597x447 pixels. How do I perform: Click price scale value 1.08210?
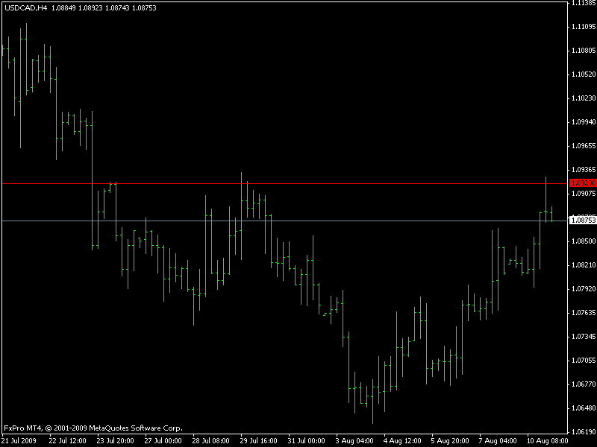point(584,265)
